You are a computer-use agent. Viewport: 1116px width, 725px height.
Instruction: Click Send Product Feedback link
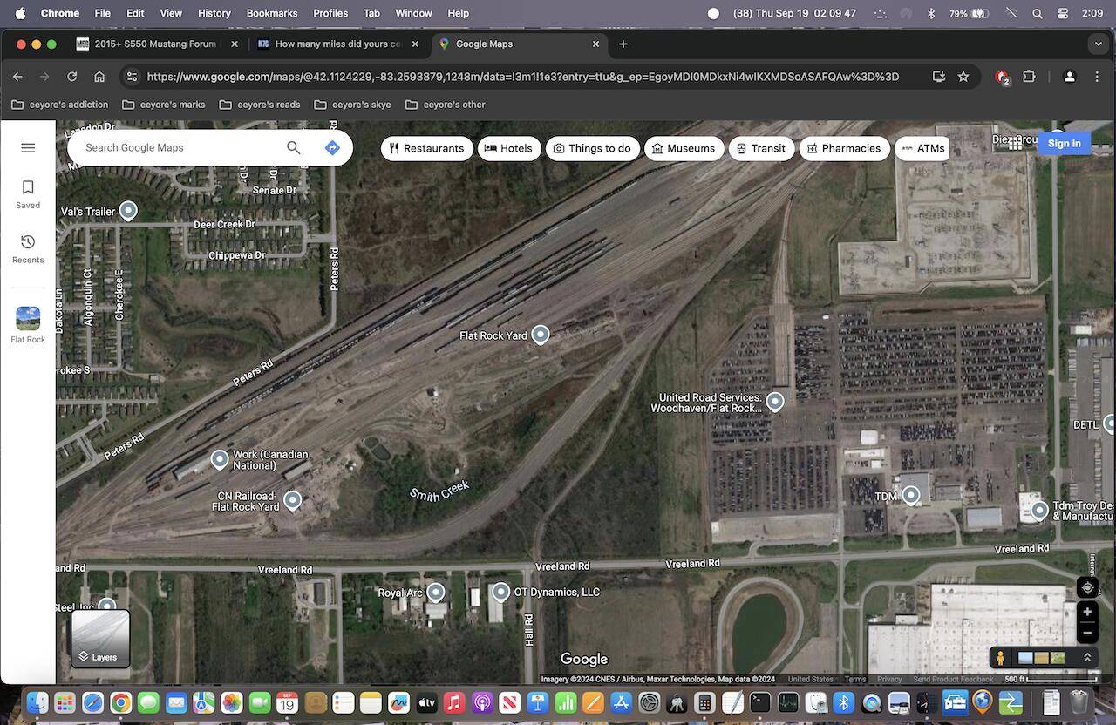953,680
